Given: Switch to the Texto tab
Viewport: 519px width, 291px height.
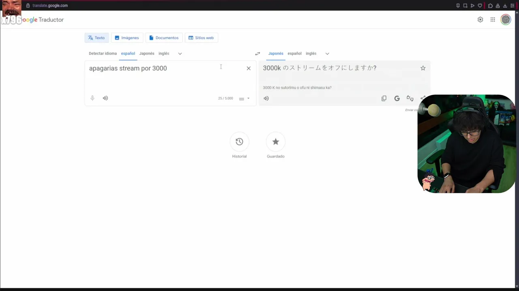Looking at the screenshot, I should point(97,38).
